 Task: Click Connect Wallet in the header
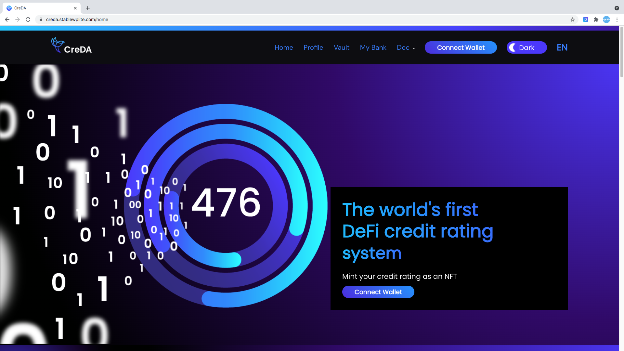pos(461,47)
